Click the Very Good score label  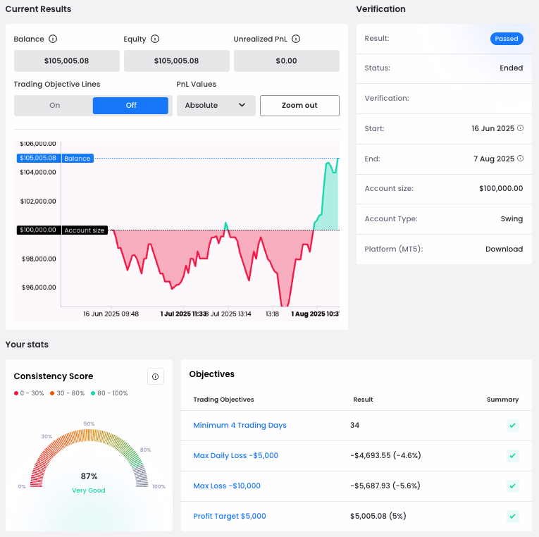pos(89,490)
